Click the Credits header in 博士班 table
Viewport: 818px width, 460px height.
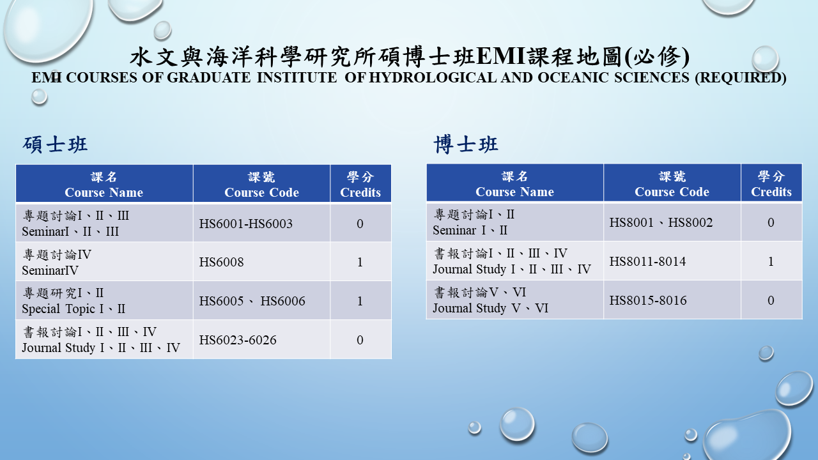pyautogui.click(x=771, y=183)
